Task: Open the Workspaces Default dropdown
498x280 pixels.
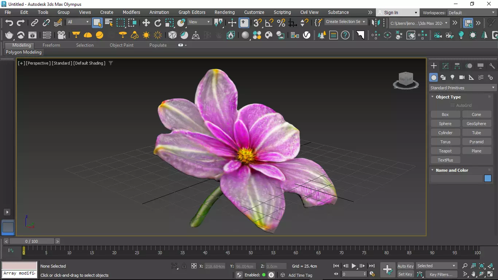Action: 472,13
